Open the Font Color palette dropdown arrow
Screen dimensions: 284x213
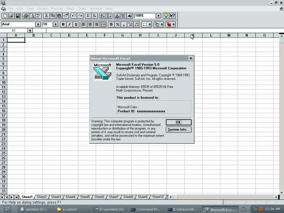(x=174, y=24)
